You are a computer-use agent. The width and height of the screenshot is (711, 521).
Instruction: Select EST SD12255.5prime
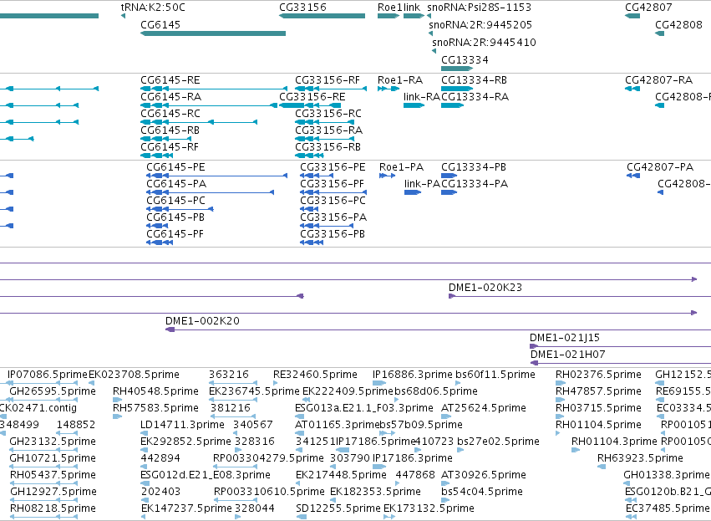click(338, 508)
